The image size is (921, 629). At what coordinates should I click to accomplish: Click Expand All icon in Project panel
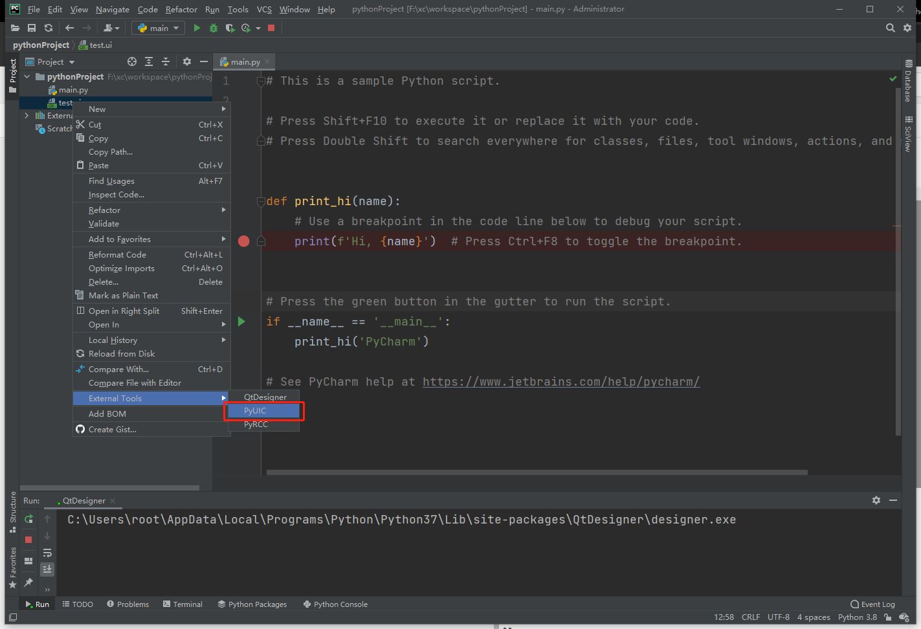click(x=149, y=61)
